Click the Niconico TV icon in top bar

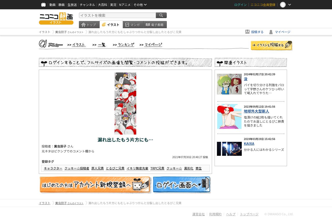[43, 5]
